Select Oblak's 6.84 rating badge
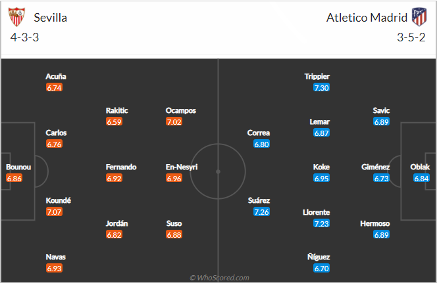The width and height of the screenshot is (437, 283). 421,178
